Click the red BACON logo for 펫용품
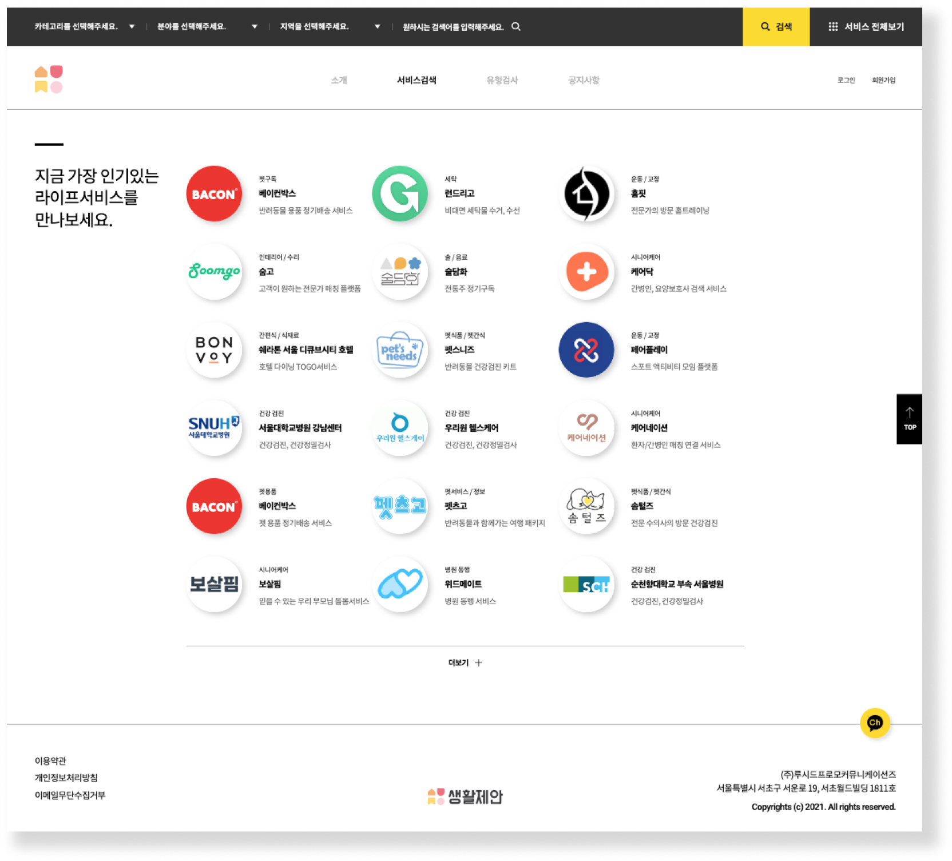 [x=214, y=506]
